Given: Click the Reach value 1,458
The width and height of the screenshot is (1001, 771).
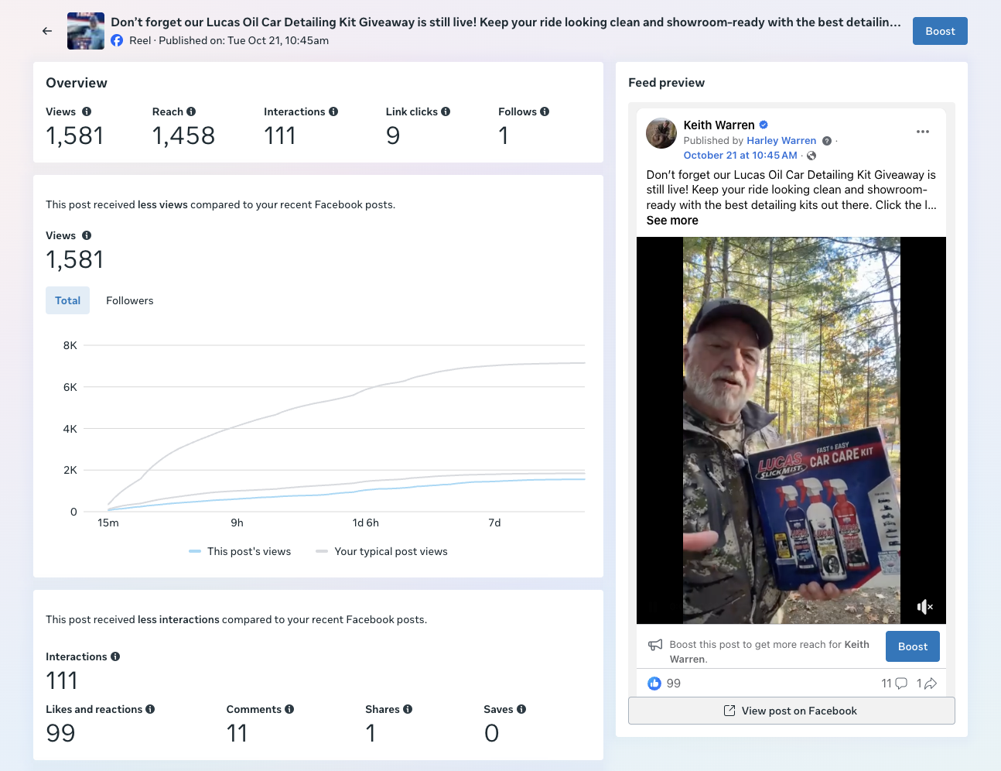Looking at the screenshot, I should coord(183,135).
